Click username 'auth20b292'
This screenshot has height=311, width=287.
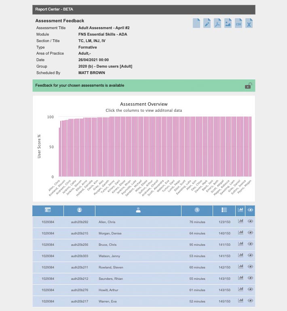[x=80, y=222]
